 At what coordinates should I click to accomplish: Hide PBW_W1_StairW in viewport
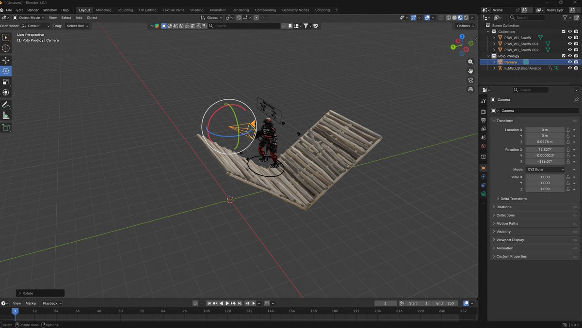click(570, 37)
